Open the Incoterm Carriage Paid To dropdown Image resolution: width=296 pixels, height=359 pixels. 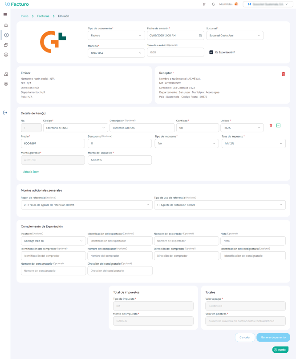pyautogui.click(x=53, y=241)
